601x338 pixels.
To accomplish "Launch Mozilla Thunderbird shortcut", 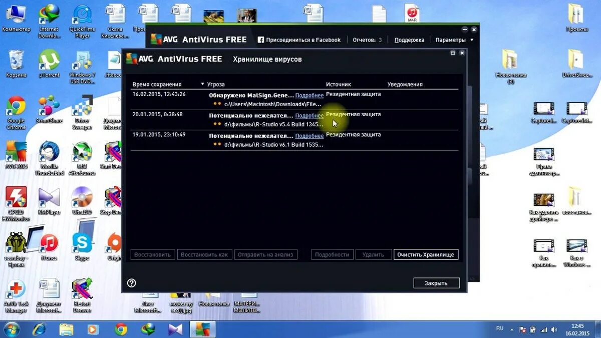I will [x=50, y=159].
